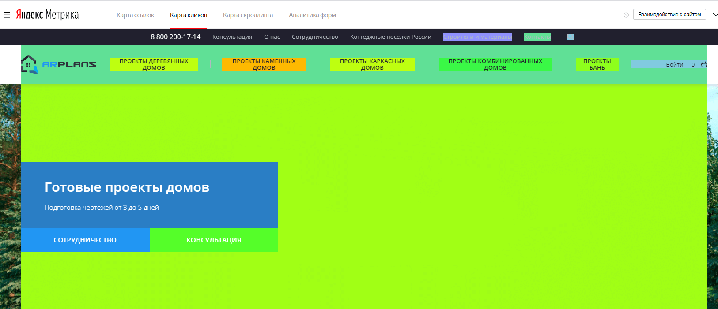Click the search magnifier icon in dark bar

coord(570,37)
